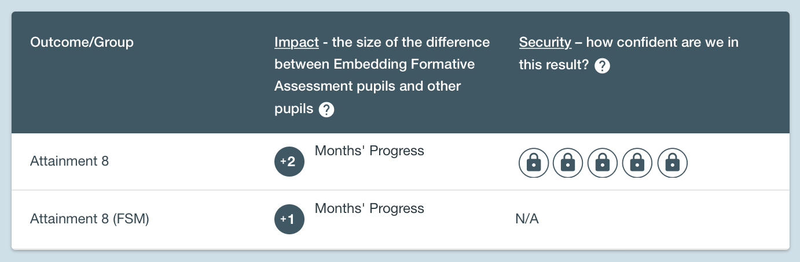This screenshot has width=800, height=262.
Task: Click Months' Progress text in FSM row
Action: click(369, 208)
